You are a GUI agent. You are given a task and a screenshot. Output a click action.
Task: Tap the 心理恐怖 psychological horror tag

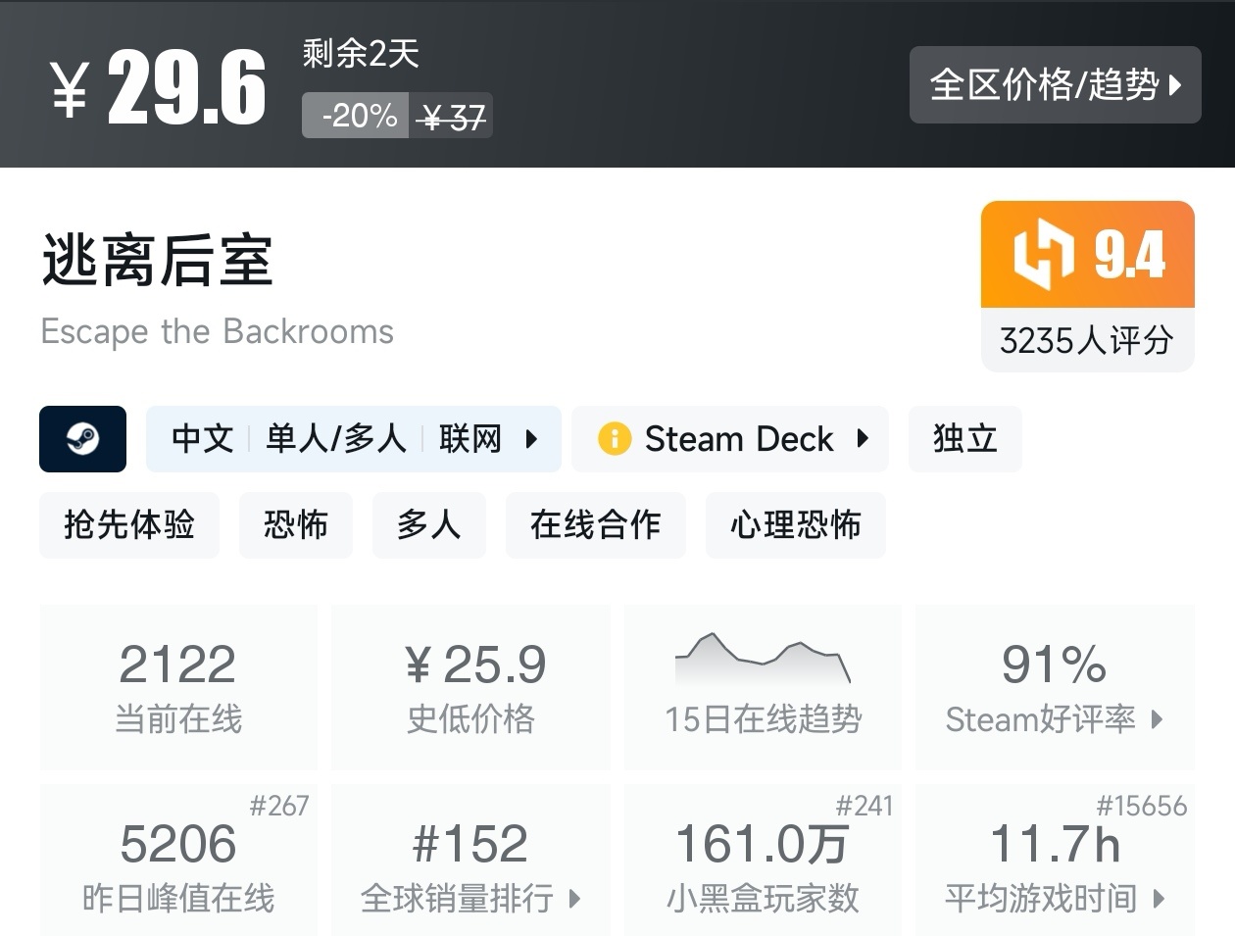(795, 525)
